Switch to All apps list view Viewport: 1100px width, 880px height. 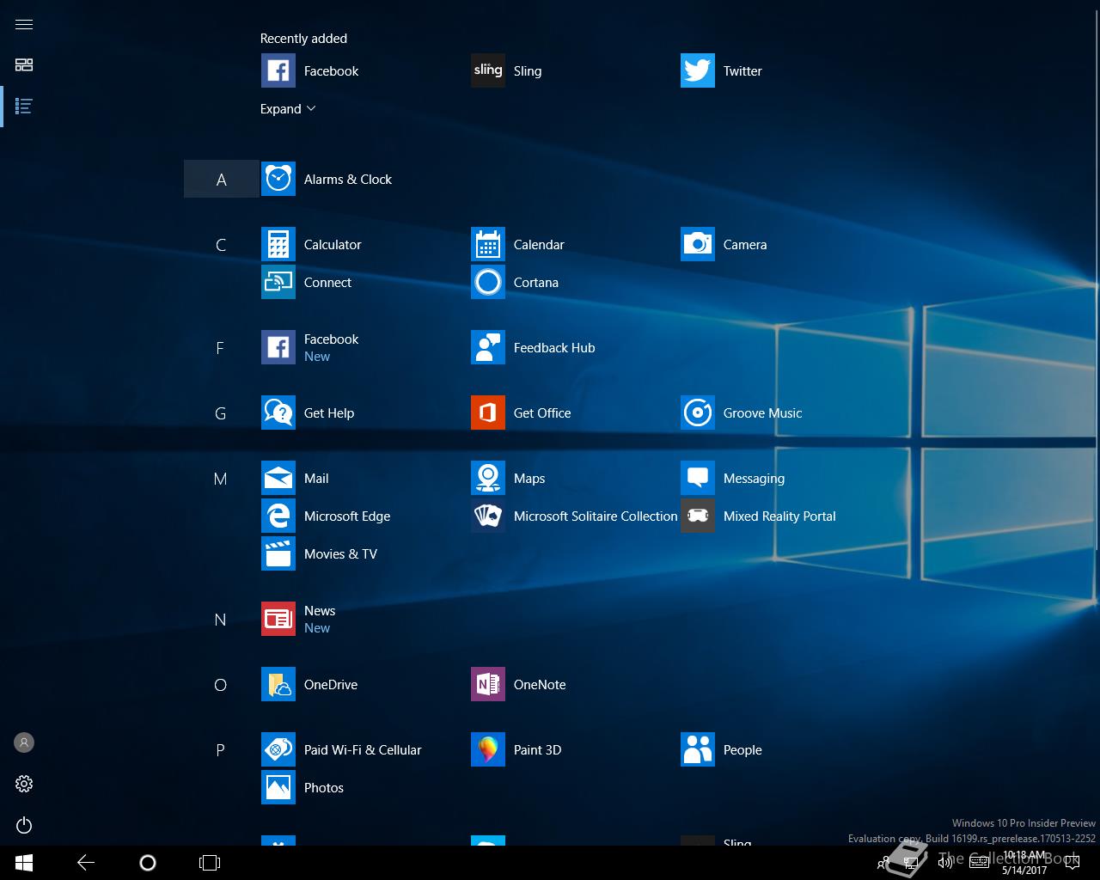coord(24,107)
